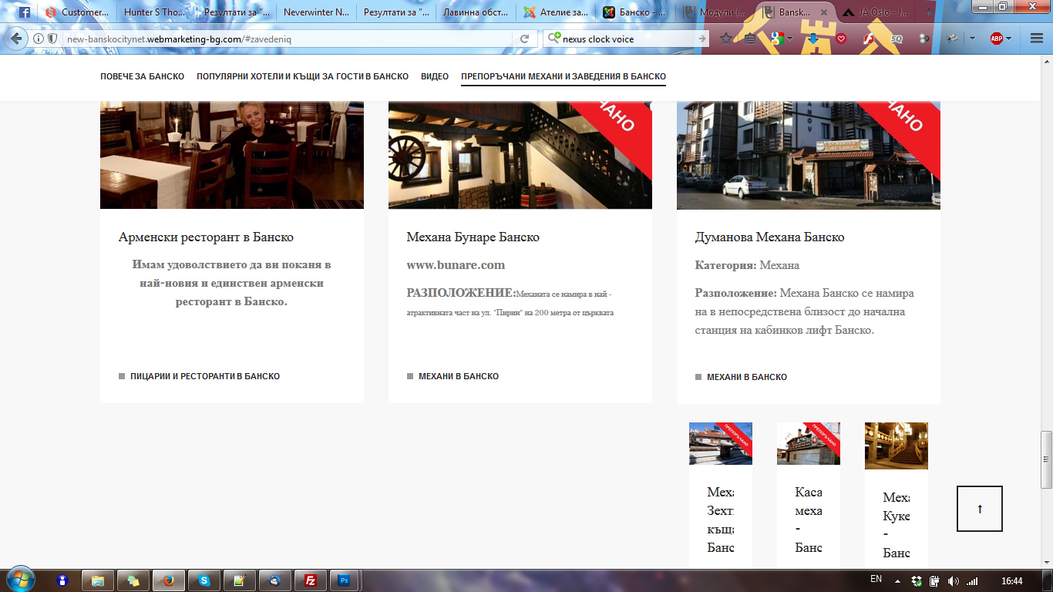Open the Механа Зехт... small thumbnail

pos(721,443)
